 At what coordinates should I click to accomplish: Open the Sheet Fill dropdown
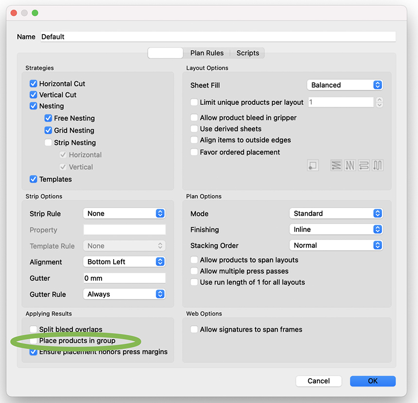click(x=345, y=85)
